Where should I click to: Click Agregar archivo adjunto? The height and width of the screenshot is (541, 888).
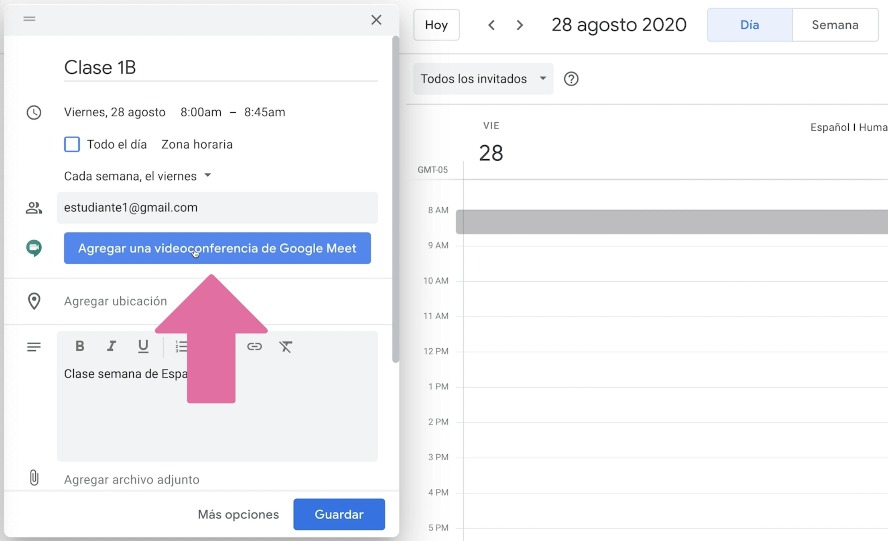point(132,480)
